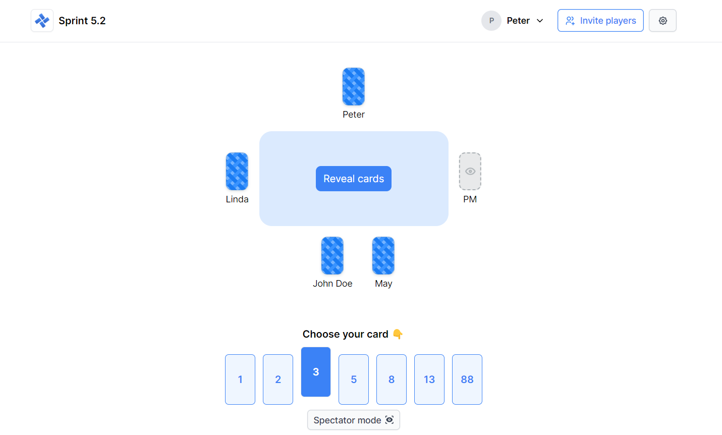Select voting card 88
Viewport: 722px width, 435px height.
point(467,379)
